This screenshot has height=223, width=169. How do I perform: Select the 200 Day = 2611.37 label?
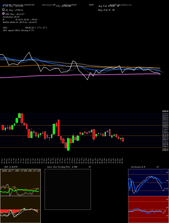pos(15,14)
